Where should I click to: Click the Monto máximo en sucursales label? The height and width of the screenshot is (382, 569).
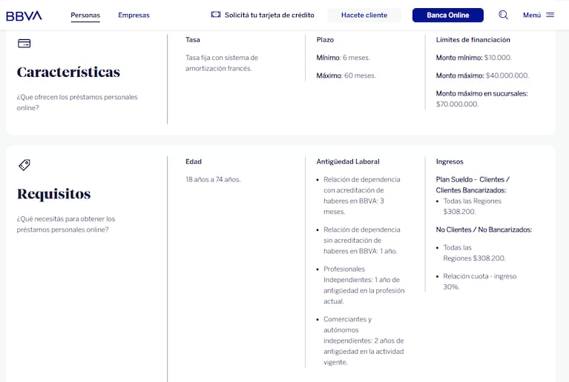coord(481,93)
